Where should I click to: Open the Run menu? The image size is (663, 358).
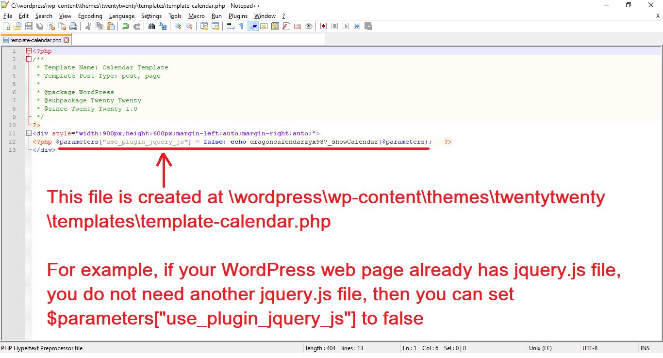[x=216, y=16]
